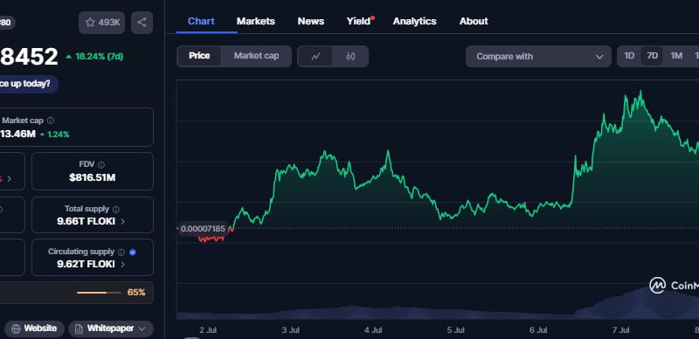Open the Compare with dropdown
Viewport: 699px width, 339px height.
click(x=538, y=57)
